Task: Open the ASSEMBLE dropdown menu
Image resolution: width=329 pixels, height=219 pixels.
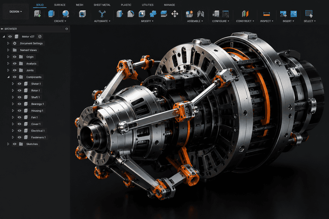Action: tap(195, 21)
